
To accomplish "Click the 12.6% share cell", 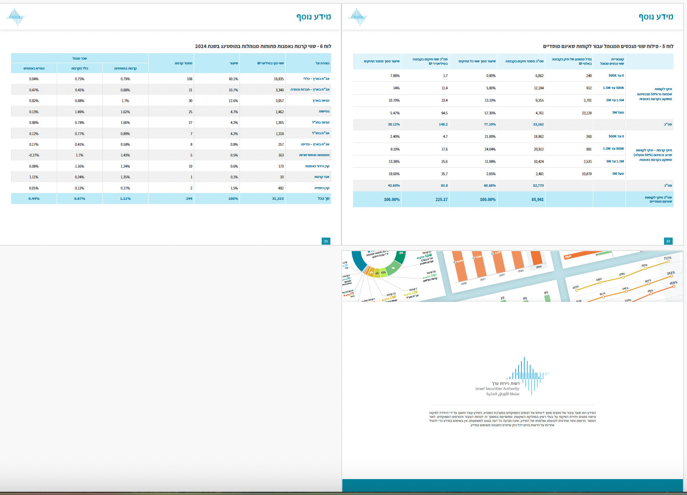I will point(234,101).
